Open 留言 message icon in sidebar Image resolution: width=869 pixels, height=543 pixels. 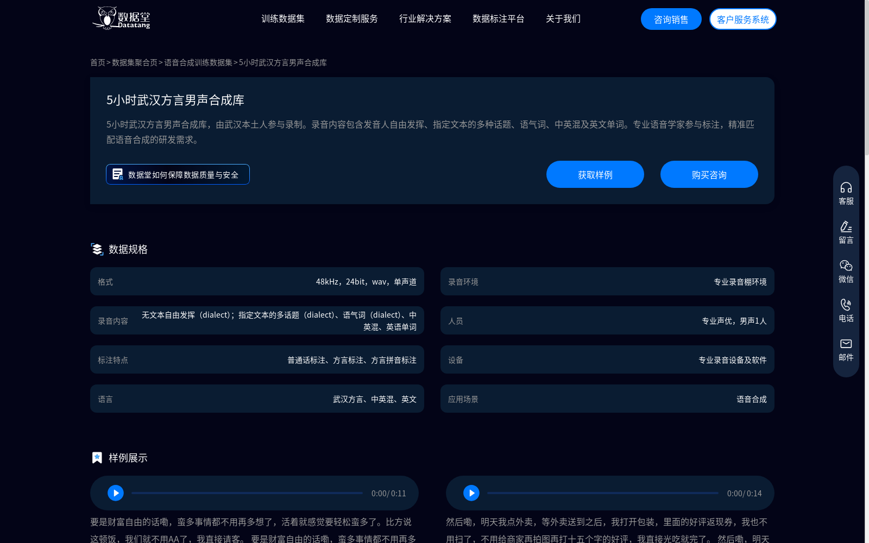pos(846,226)
